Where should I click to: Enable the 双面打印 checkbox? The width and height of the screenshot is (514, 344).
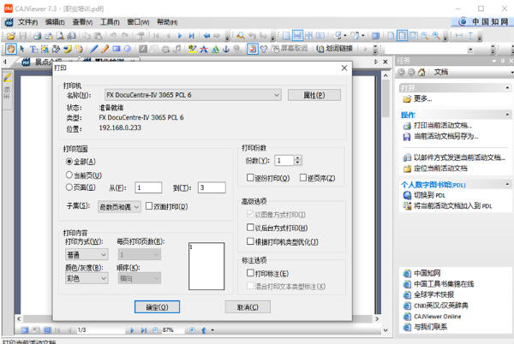(149, 206)
